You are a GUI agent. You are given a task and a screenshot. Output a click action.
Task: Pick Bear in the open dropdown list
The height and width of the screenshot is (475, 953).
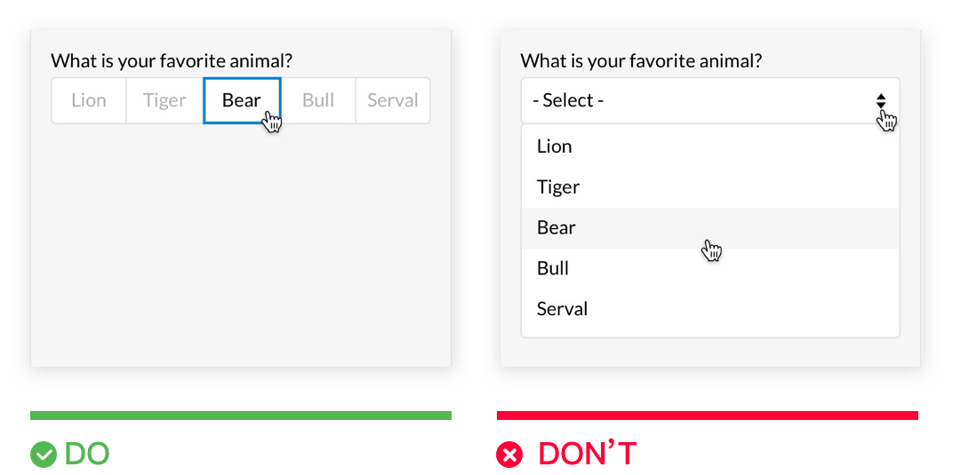(710, 228)
